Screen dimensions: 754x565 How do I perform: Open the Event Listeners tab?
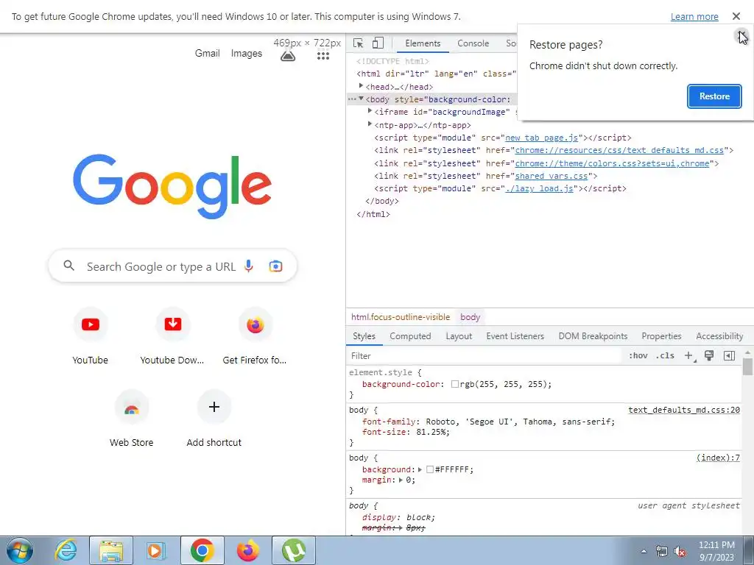click(x=515, y=336)
